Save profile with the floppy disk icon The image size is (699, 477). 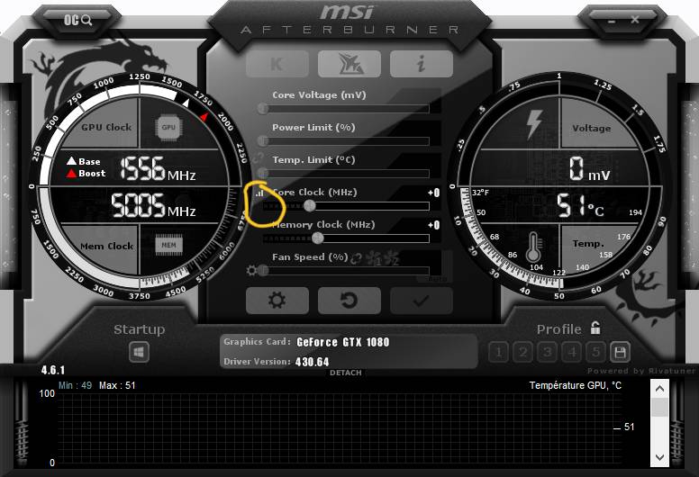620,353
